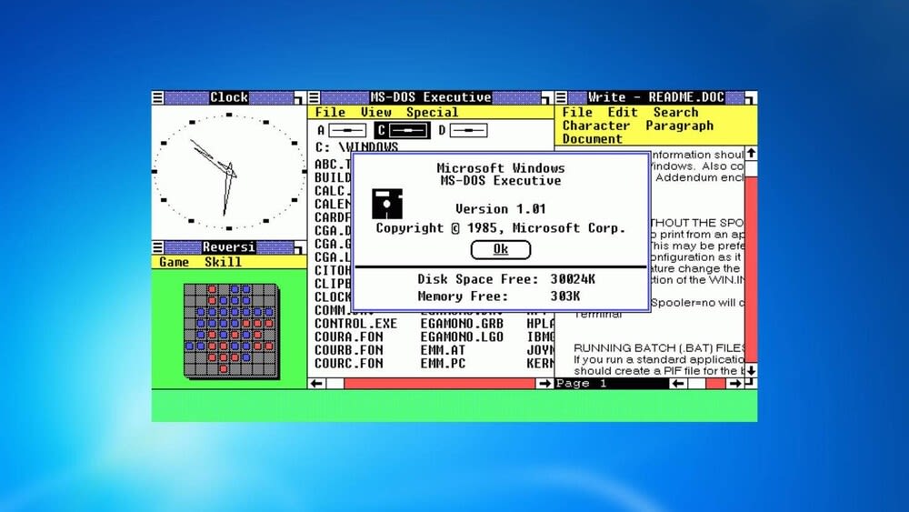Open the Clock window system menu box

pyautogui.click(x=157, y=97)
